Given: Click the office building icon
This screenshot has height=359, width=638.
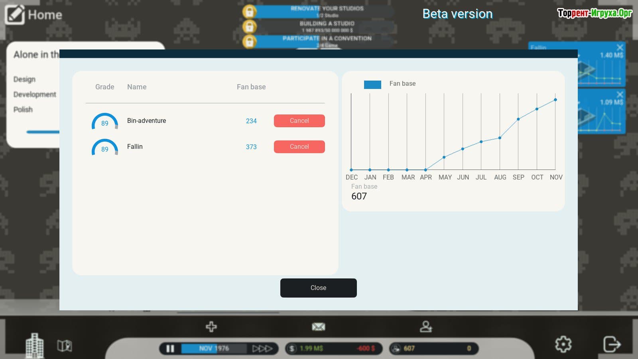Looking at the screenshot, I should pos(35,345).
